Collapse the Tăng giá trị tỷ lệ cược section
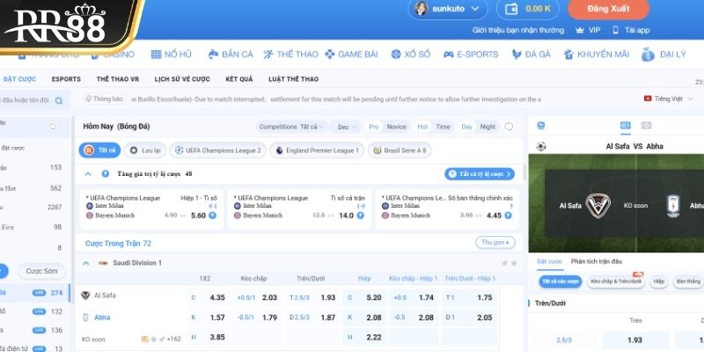Image resolution: width=704 pixels, height=352 pixels. coord(87,173)
